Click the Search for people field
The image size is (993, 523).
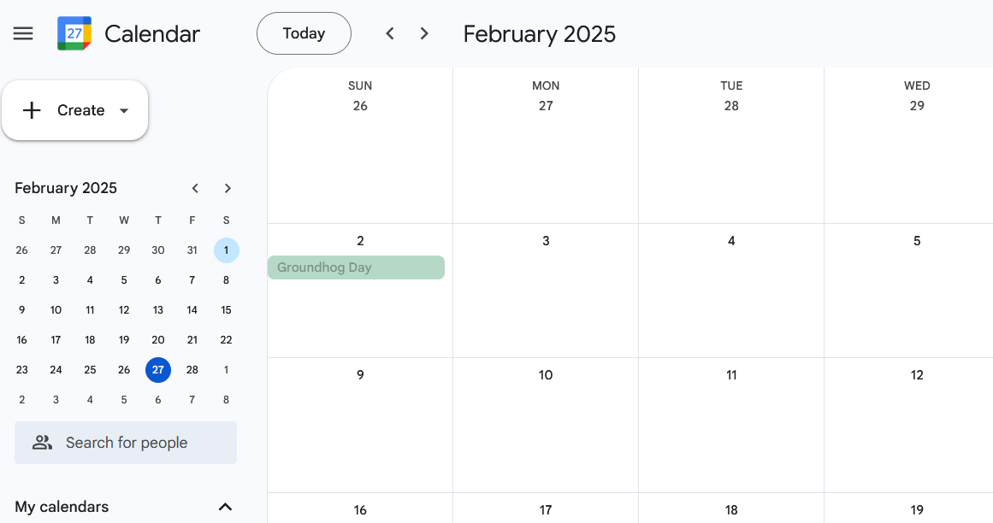pyautogui.click(x=127, y=443)
